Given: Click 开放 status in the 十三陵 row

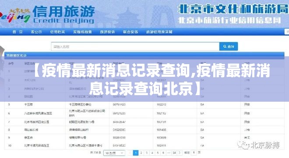Looking at the screenshot, I should pyautogui.click(x=247, y=104).
